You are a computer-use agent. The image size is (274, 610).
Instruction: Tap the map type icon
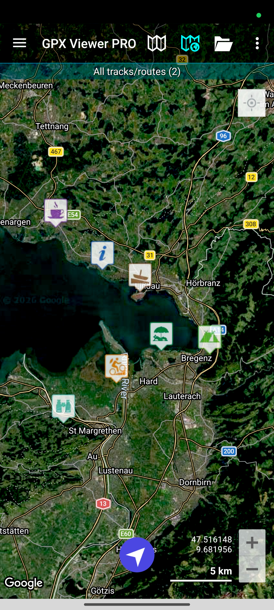coord(157,43)
